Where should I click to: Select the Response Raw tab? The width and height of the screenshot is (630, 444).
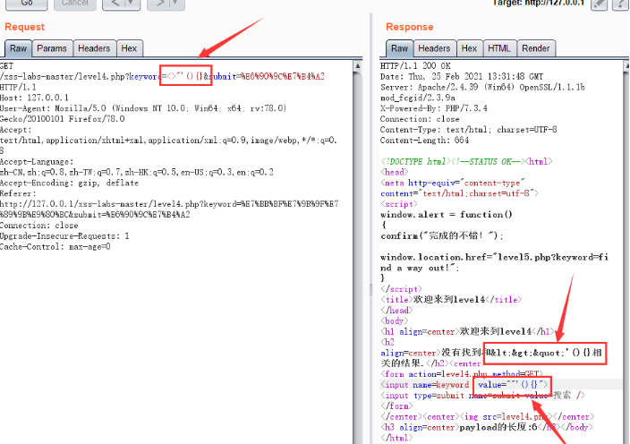pyautogui.click(x=399, y=48)
